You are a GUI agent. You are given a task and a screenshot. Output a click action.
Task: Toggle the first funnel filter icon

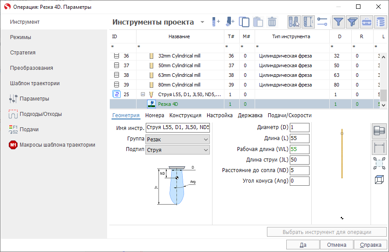[x=338, y=22]
